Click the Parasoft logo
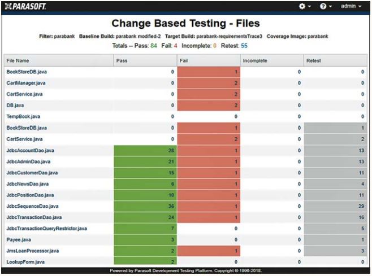The width and height of the screenshot is (372, 276). [x=25, y=6]
